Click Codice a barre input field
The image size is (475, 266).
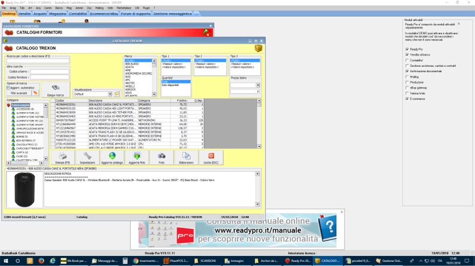coord(50,72)
